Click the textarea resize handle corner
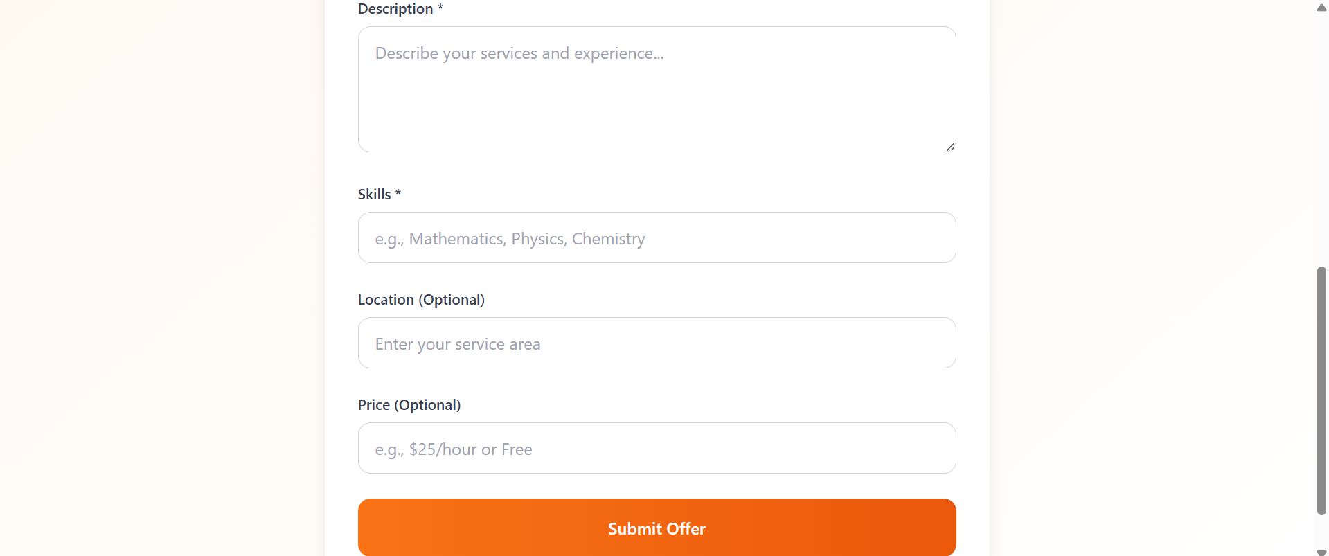The image size is (1329, 556). (x=950, y=147)
